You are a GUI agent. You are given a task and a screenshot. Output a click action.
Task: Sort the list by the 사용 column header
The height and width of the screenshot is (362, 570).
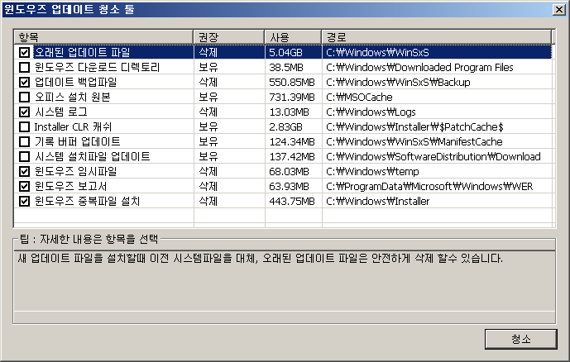pyautogui.click(x=293, y=37)
